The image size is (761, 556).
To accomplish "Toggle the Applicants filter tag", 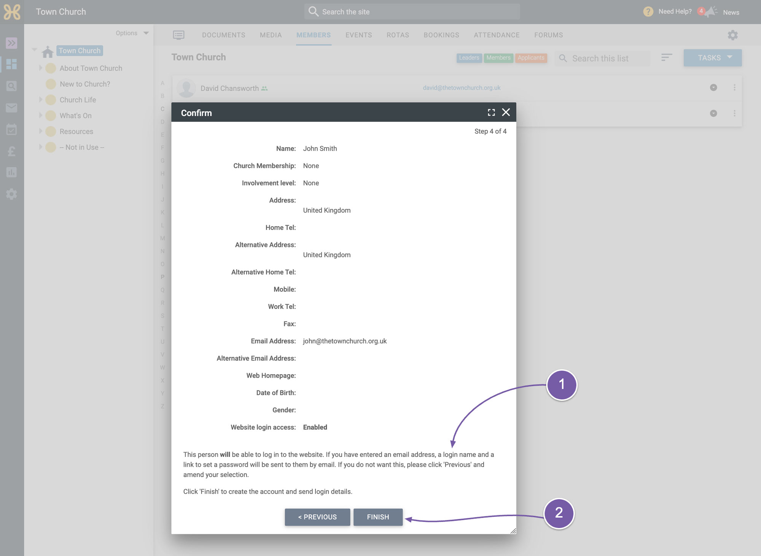I will (x=531, y=58).
